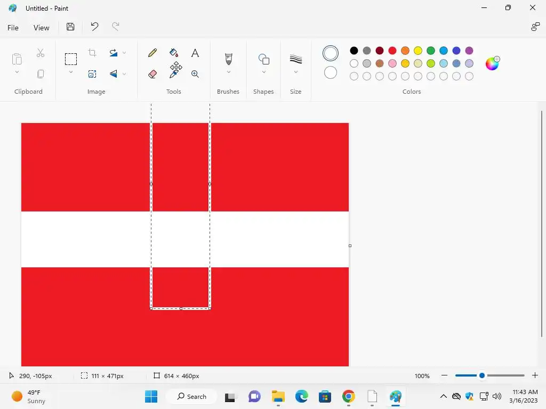
Task: Open Microsoft Store from taskbar
Action: pyautogui.click(x=325, y=396)
